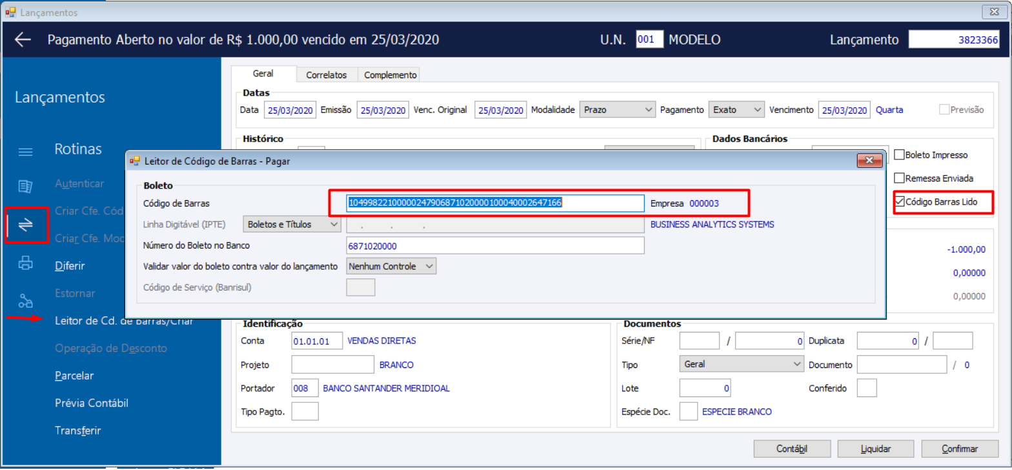The height and width of the screenshot is (470, 1012).
Task: Select the transfer arrows sidebar icon
Action: point(26,225)
